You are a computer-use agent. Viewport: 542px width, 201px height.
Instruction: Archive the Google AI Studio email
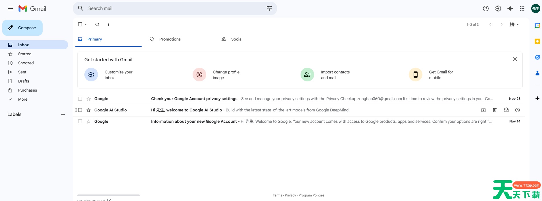tap(483, 110)
